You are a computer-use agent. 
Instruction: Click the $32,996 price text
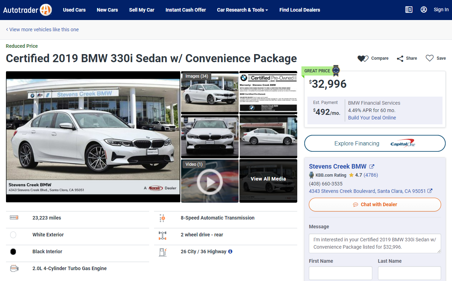[328, 84]
